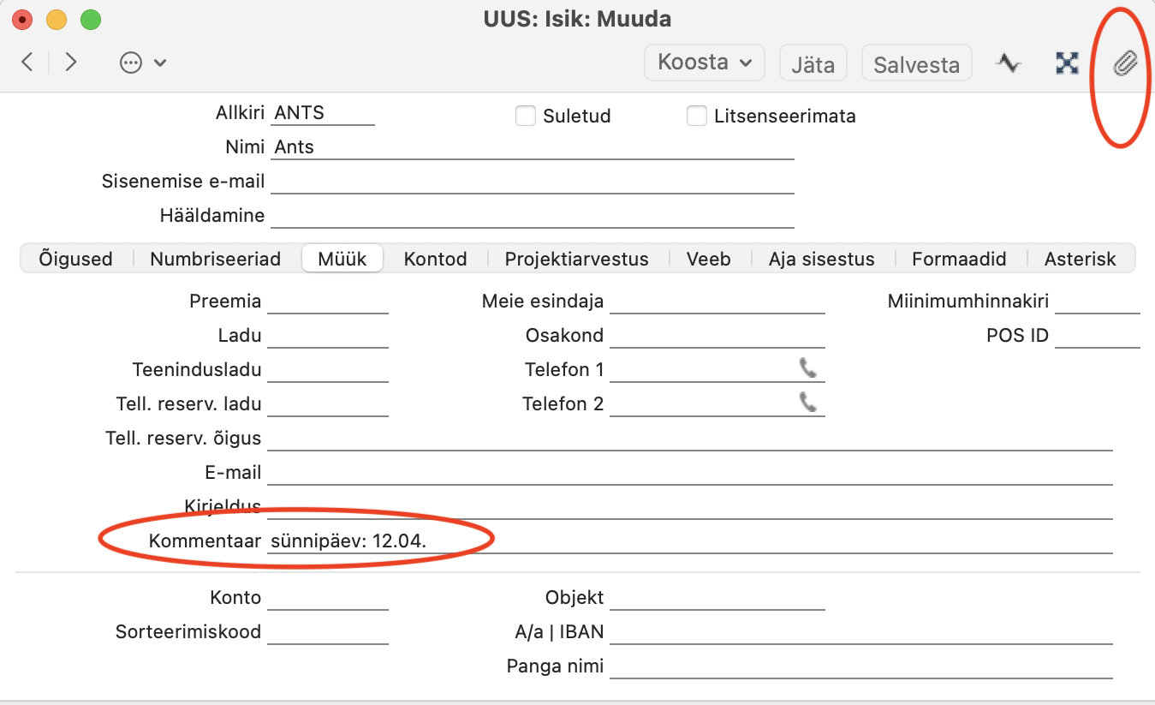Expand the Koosta dropdown
1155x705 pixels.
coord(704,63)
